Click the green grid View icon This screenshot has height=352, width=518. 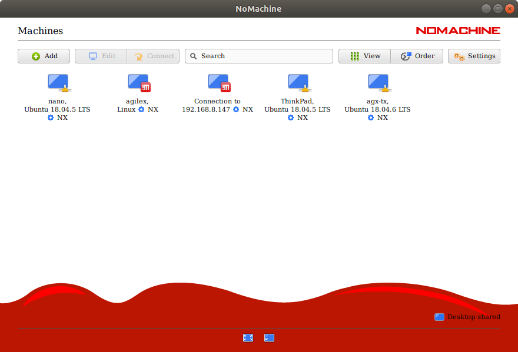pos(355,56)
